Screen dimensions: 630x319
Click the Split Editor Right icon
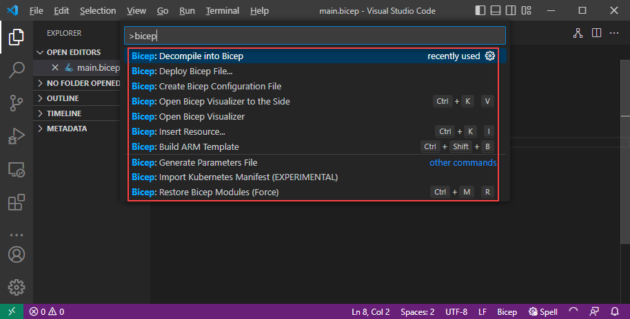[596, 33]
